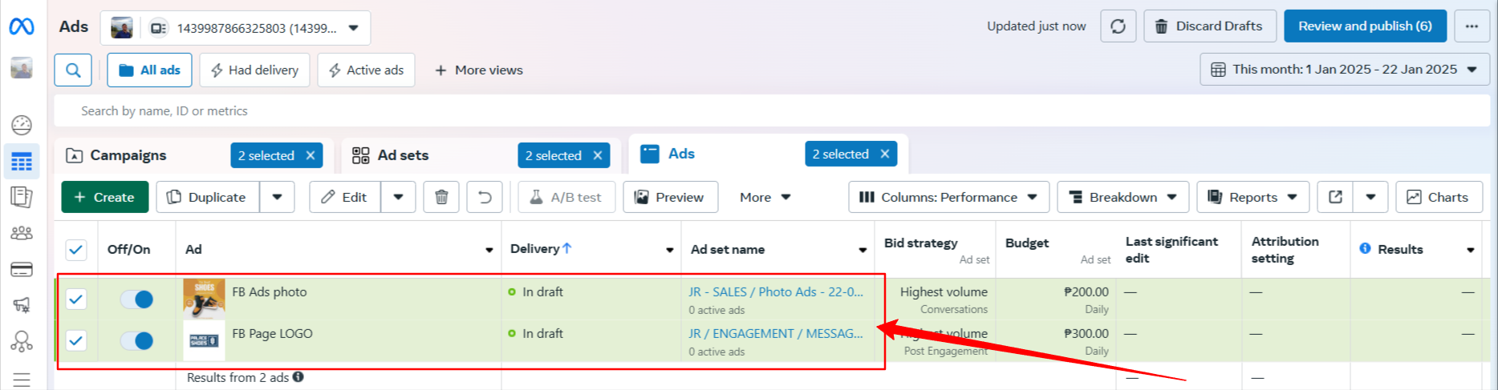Screen dimensions: 1498x390
Task: Click Review and publish (6) button
Action: pyautogui.click(x=1365, y=26)
